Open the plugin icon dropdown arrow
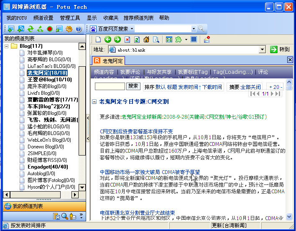 tap(186, 39)
